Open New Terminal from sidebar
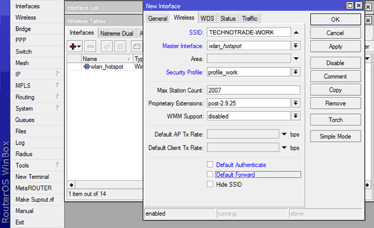This screenshot has width=374, height=228. click(x=37, y=177)
